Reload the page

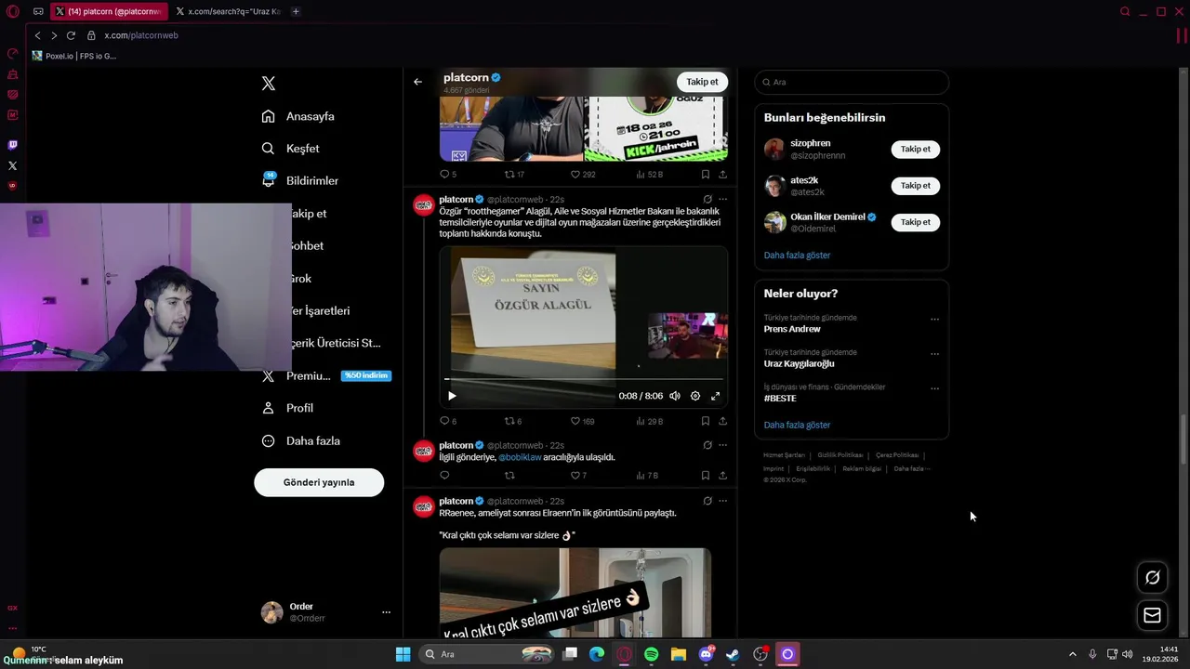71,35
